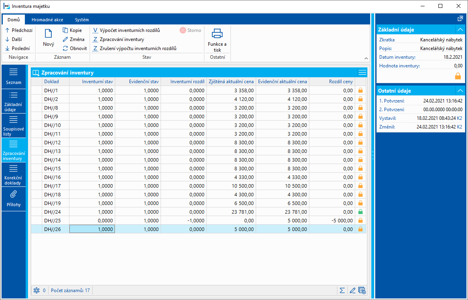Collapse the Základní údaje panel
Image resolution: width=468 pixels, height=300 pixels.
click(x=460, y=30)
